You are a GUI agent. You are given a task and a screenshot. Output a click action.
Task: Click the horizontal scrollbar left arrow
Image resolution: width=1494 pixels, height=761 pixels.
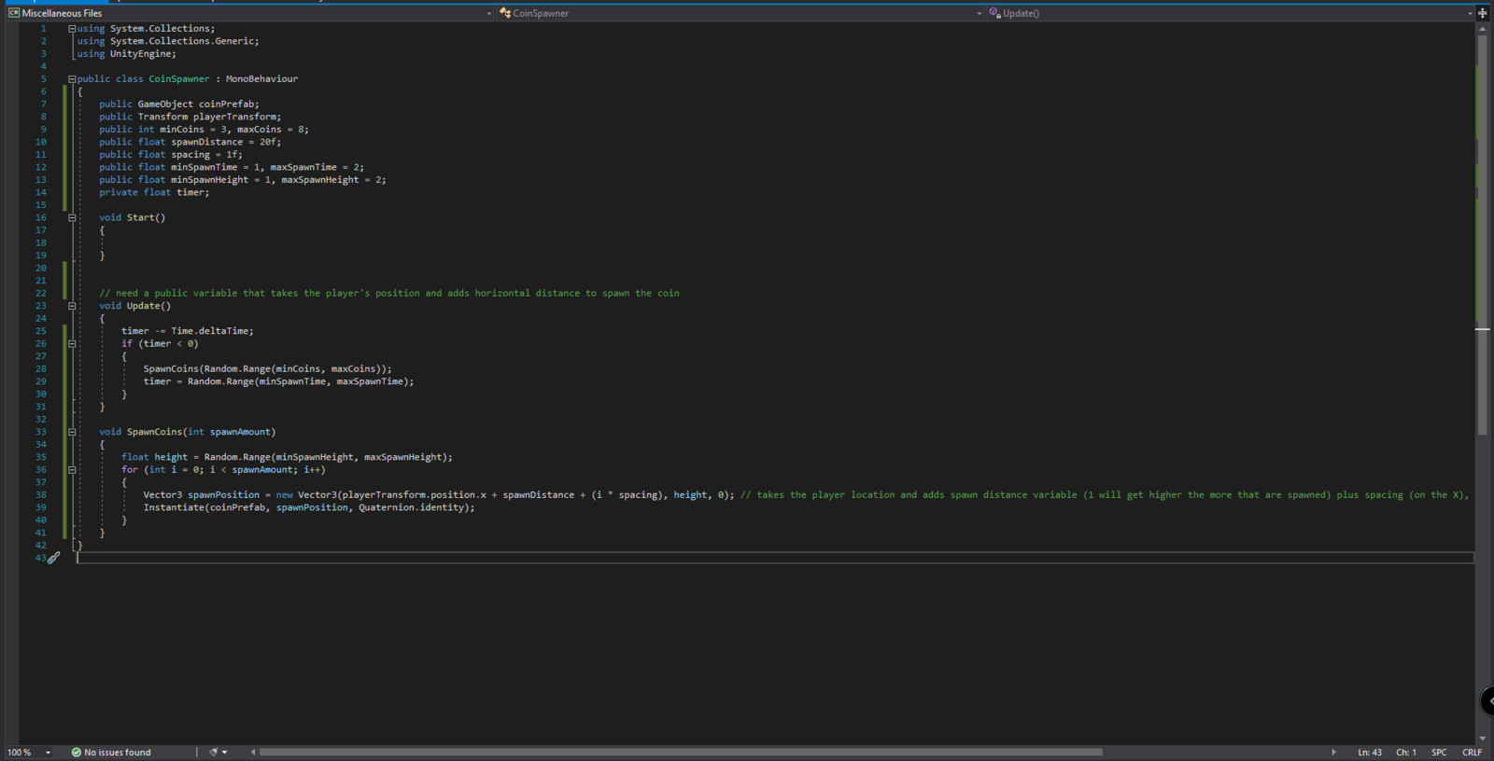point(253,752)
